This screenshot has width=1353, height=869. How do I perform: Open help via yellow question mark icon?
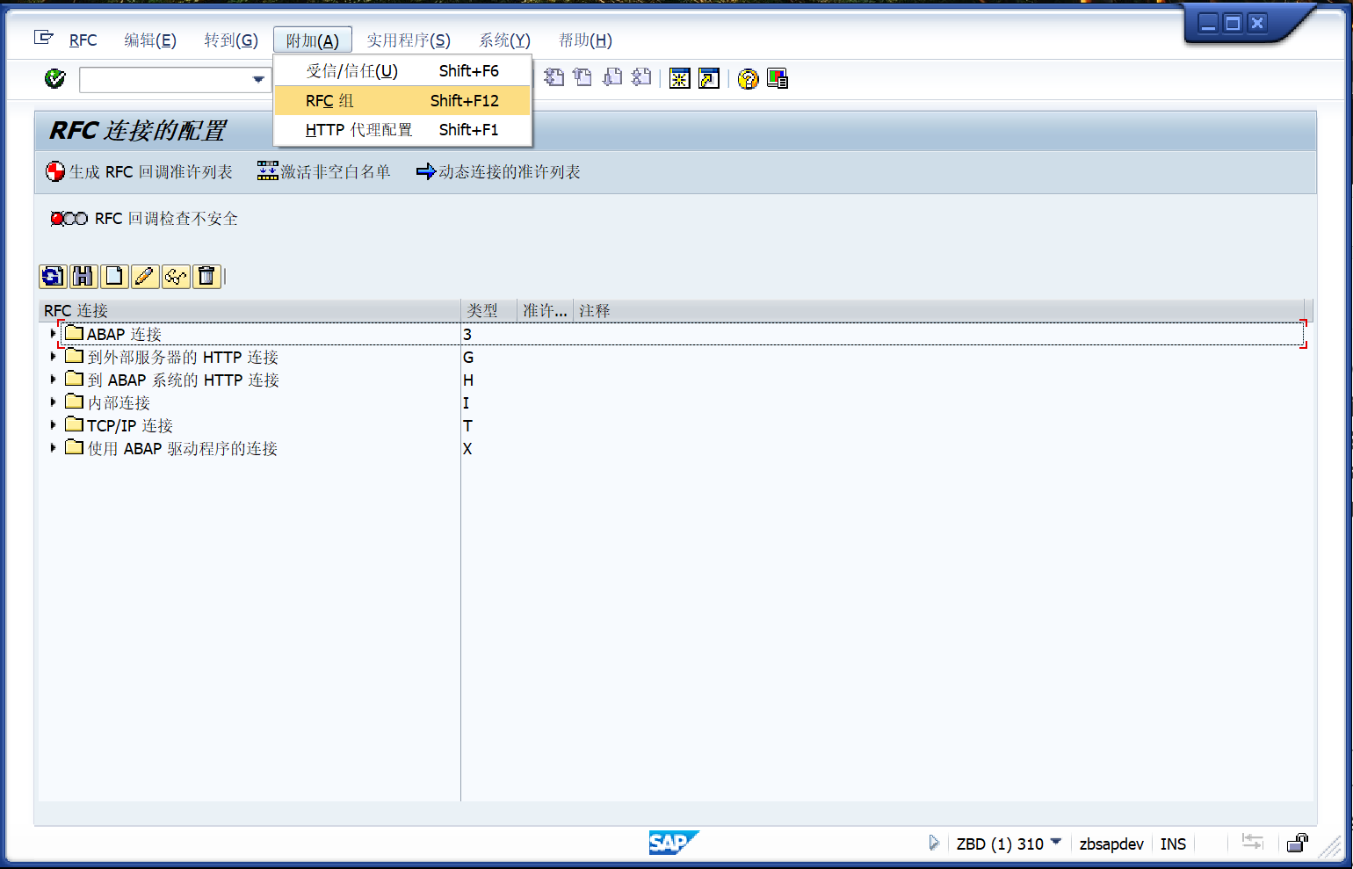pyautogui.click(x=748, y=79)
